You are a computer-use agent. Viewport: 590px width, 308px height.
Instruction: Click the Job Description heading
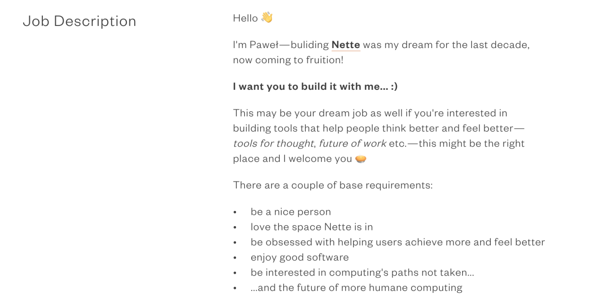click(x=80, y=21)
